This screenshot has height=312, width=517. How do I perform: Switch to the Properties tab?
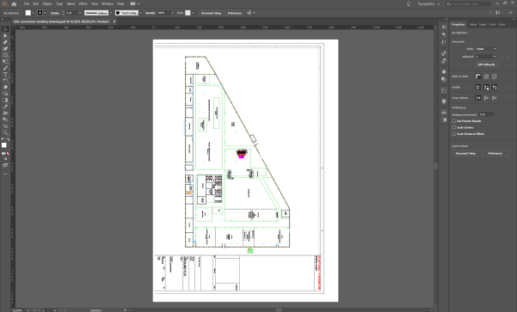point(458,24)
